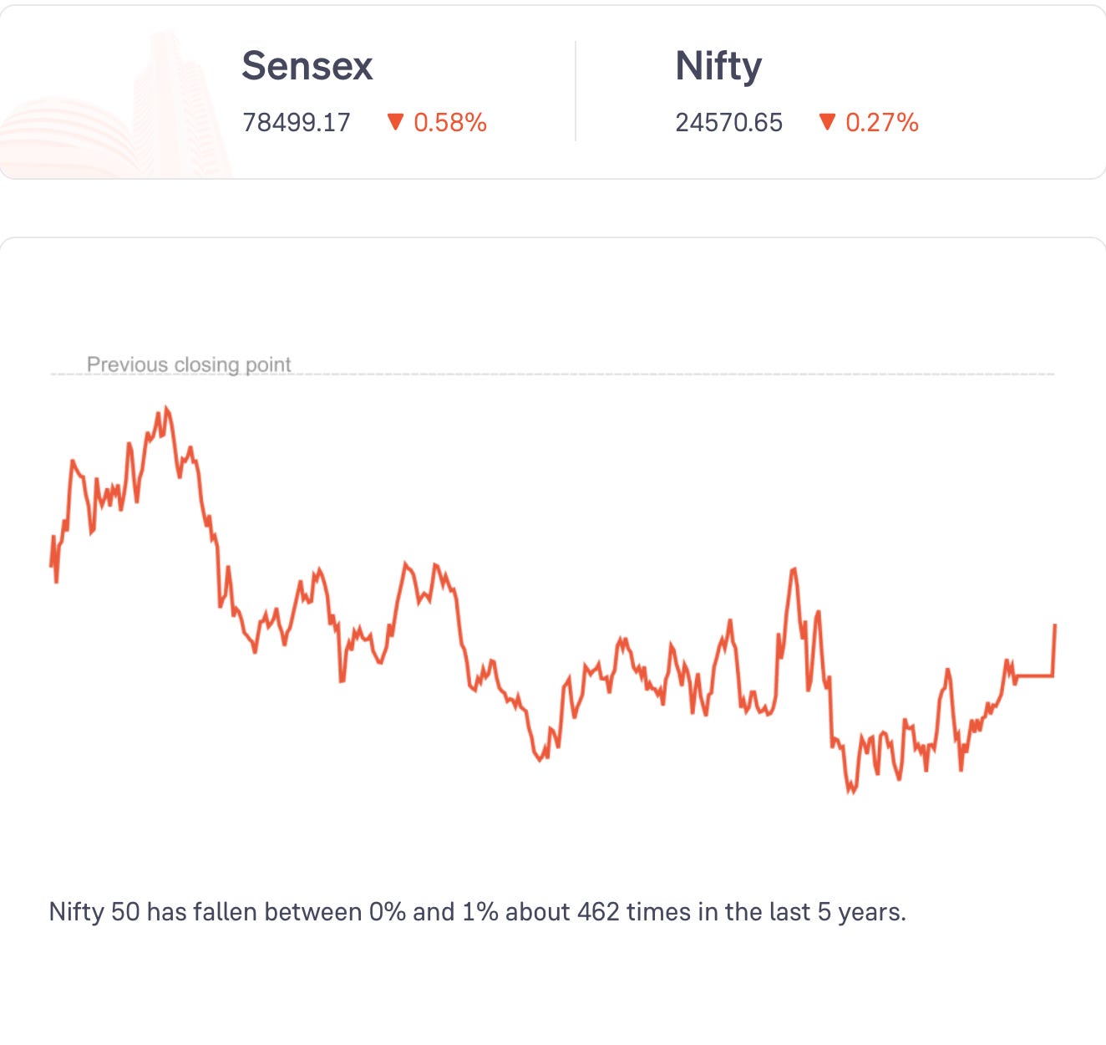Click the final upward spike at chart end
Image resolution: width=1106 pixels, height=1045 pixels.
click(x=1055, y=650)
